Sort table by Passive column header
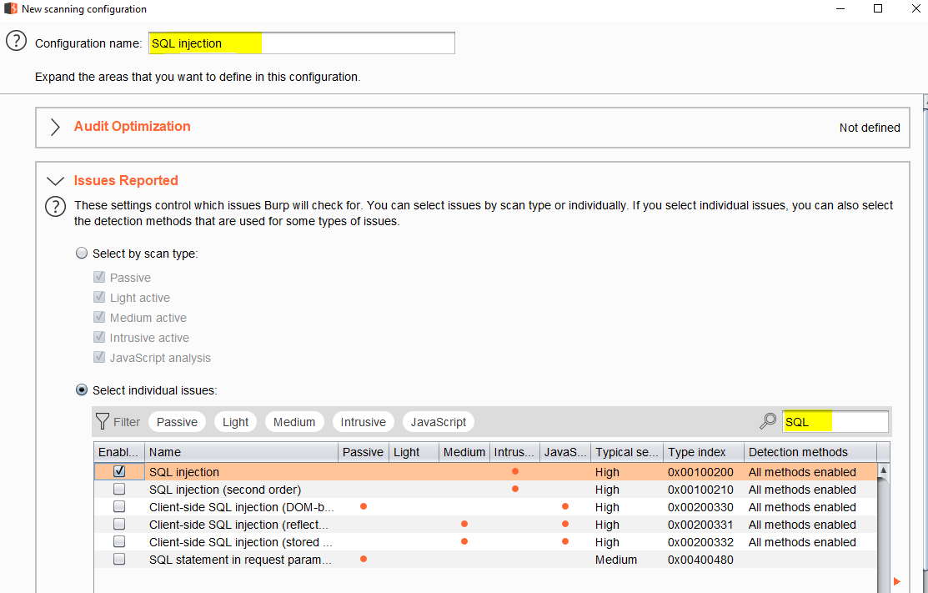This screenshot has width=928, height=593. tap(364, 452)
